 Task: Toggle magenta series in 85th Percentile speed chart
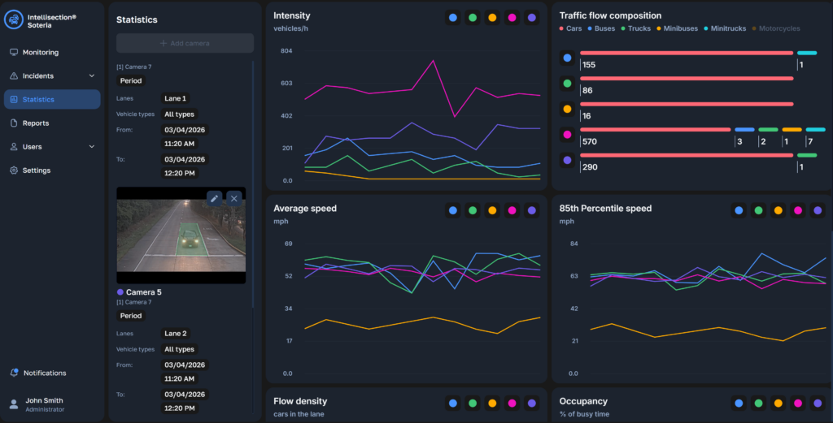click(x=798, y=210)
